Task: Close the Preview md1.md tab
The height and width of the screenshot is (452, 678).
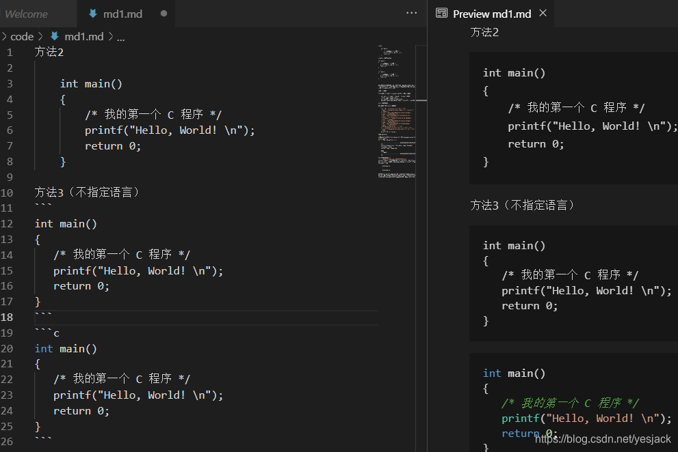Action: click(543, 14)
